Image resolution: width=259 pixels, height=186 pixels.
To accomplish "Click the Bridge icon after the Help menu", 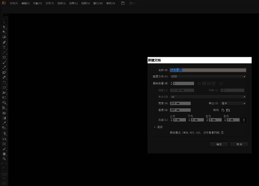I will pyautogui.click(x=123, y=3).
